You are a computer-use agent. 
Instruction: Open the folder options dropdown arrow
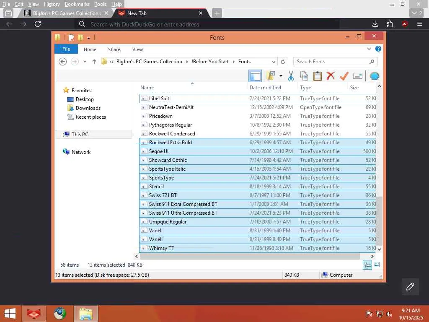click(x=281, y=76)
